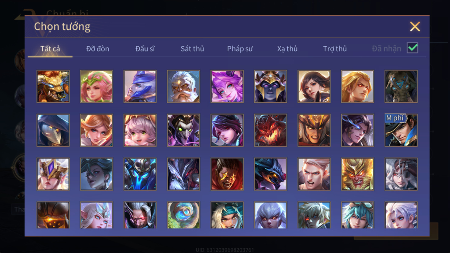Pick the blue armored insect-like hero

(140, 174)
